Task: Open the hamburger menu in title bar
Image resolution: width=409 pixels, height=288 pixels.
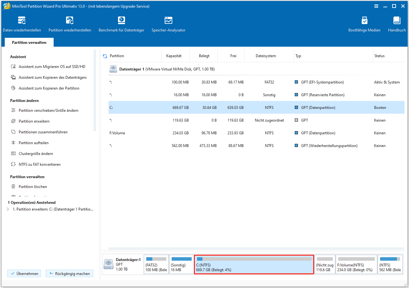Action: (x=376, y=6)
